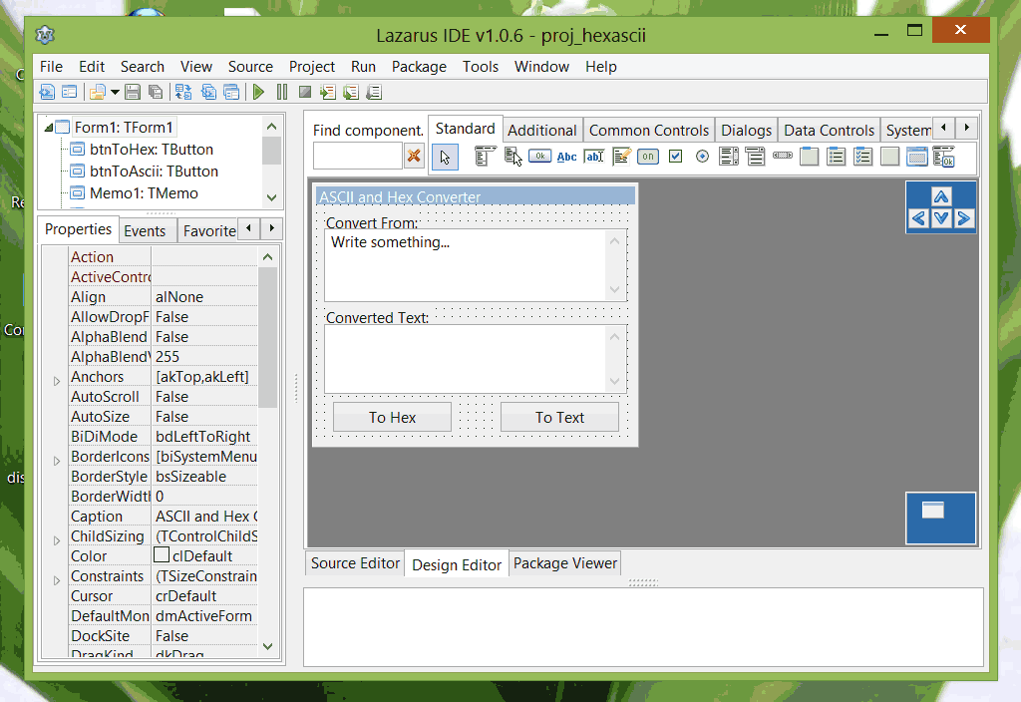Viewport: 1021px width, 702px height.
Task: Select the TMainMenu component icon
Action: (x=485, y=157)
